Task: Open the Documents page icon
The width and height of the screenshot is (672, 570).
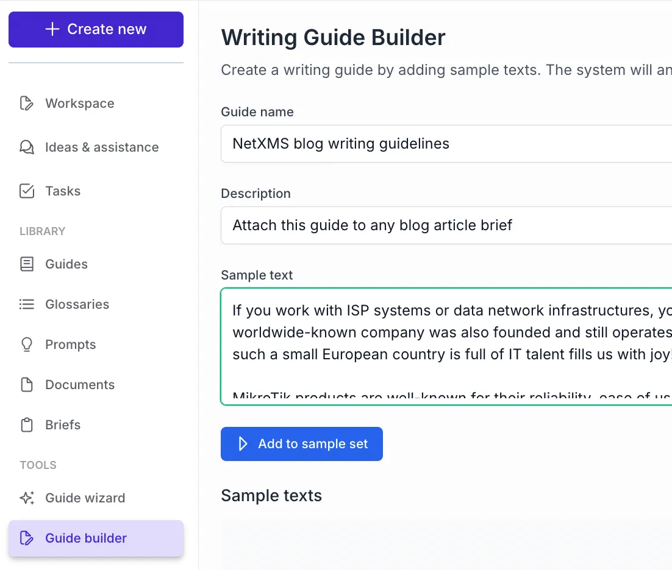Action: tap(27, 384)
